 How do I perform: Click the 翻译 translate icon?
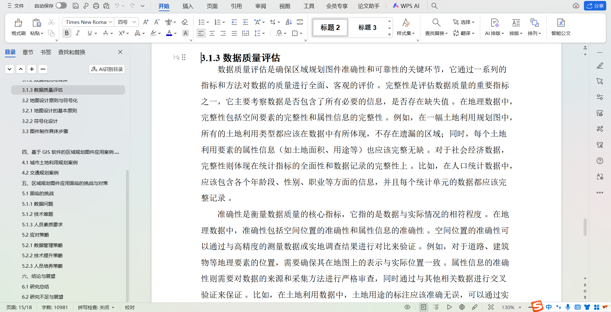pyautogui.click(x=464, y=33)
